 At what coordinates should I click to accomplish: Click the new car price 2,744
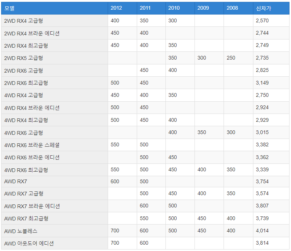pos(262,33)
